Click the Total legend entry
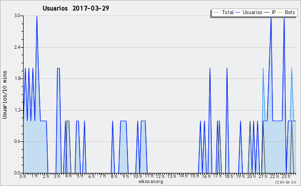Viewport: 301px width, 186px height. [x=223, y=12]
